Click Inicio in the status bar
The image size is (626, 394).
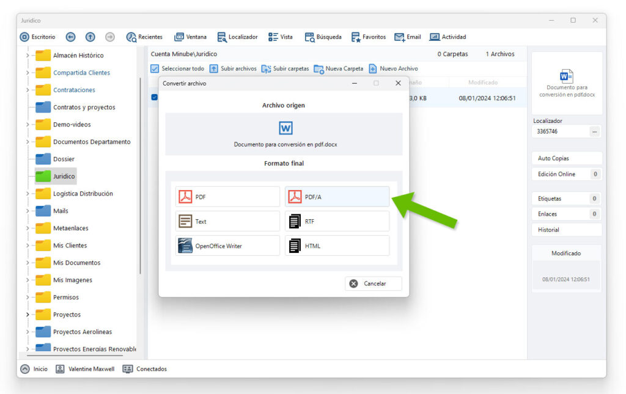click(34, 369)
